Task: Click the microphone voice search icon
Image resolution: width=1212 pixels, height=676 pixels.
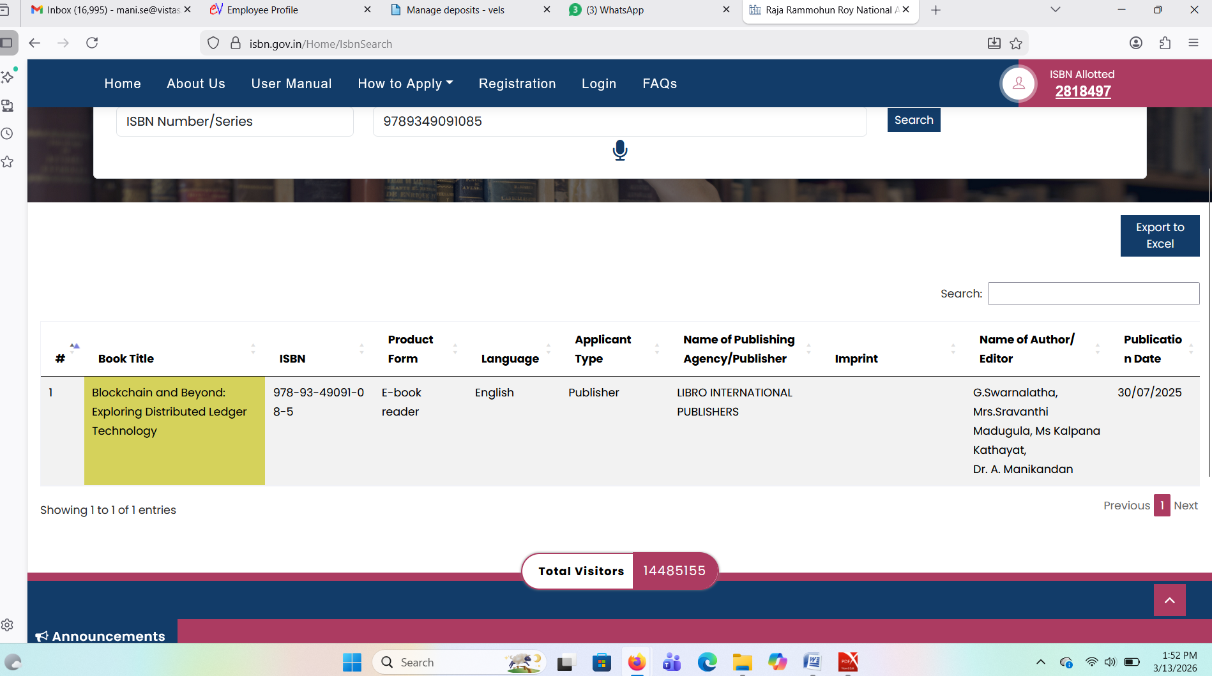Action: [x=619, y=151]
